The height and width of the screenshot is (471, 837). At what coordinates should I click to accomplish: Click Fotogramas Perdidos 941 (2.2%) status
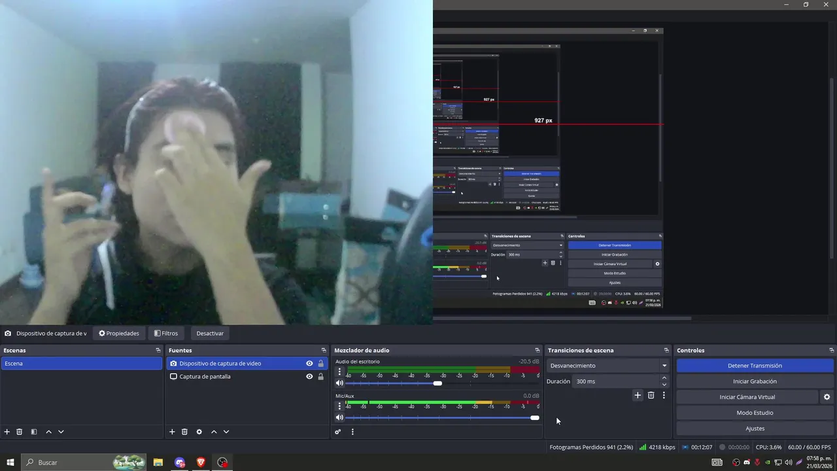tap(591, 447)
